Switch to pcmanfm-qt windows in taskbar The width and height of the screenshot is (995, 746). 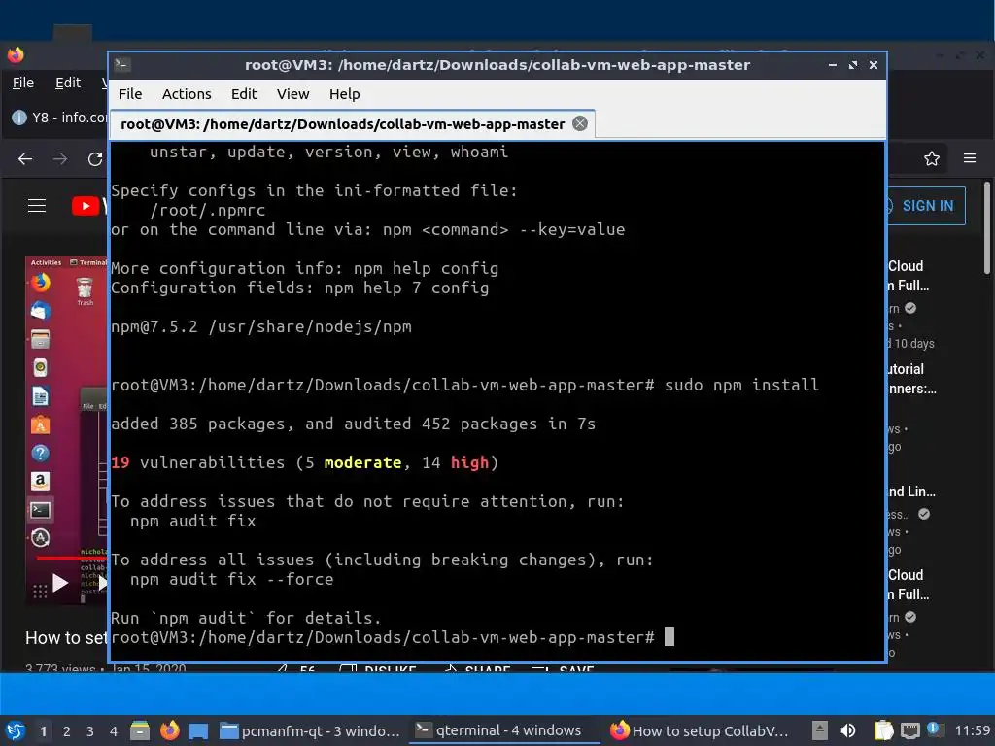point(310,730)
